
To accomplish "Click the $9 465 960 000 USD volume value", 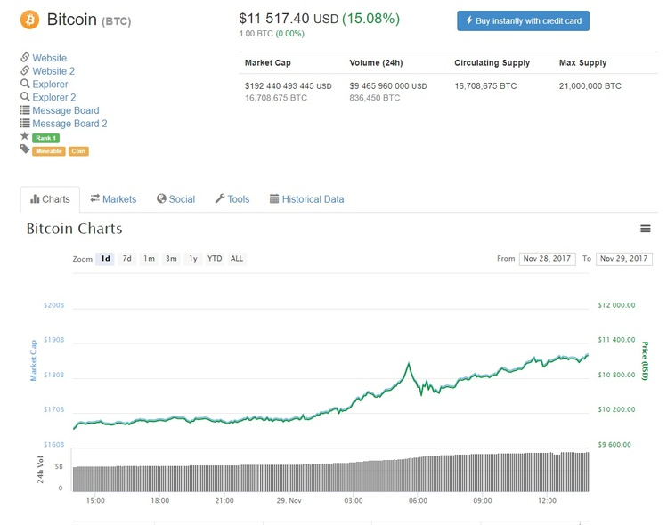I will click(388, 86).
